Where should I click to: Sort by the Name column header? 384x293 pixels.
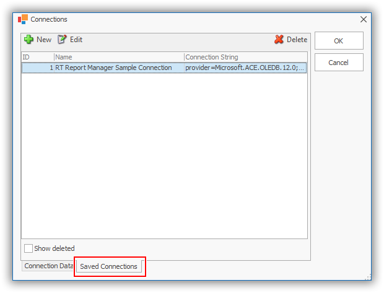click(x=118, y=57)
